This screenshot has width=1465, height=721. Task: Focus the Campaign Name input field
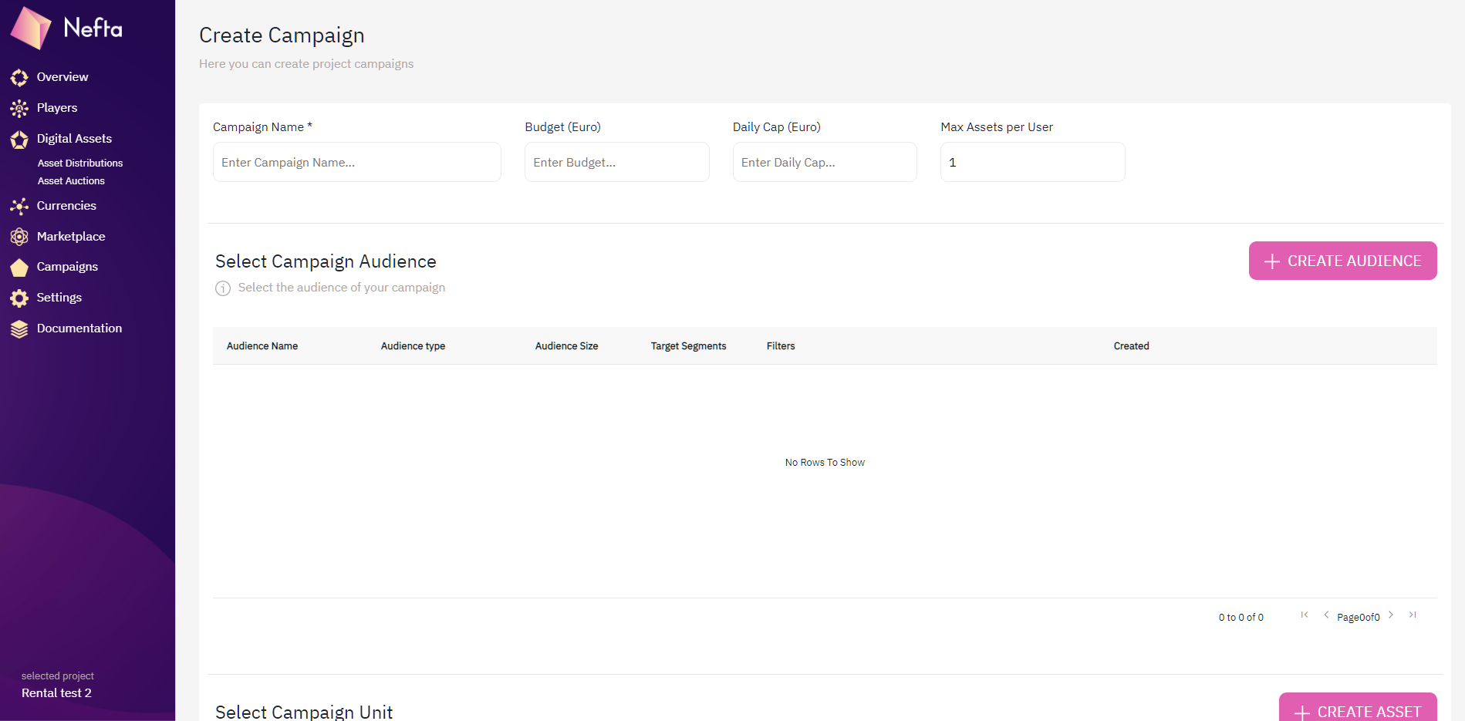(x=357, y=162)
